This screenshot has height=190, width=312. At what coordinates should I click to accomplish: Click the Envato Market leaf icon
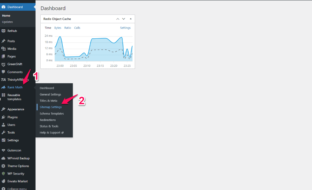point(3,181)
